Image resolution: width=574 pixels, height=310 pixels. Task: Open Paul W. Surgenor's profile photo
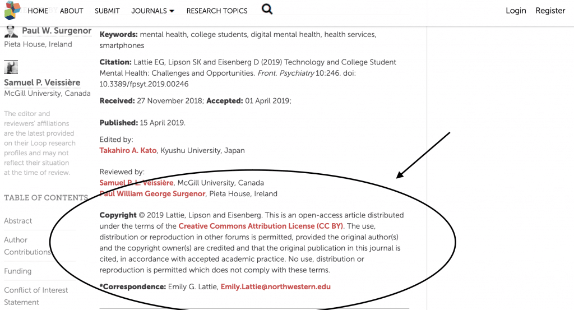11,31
